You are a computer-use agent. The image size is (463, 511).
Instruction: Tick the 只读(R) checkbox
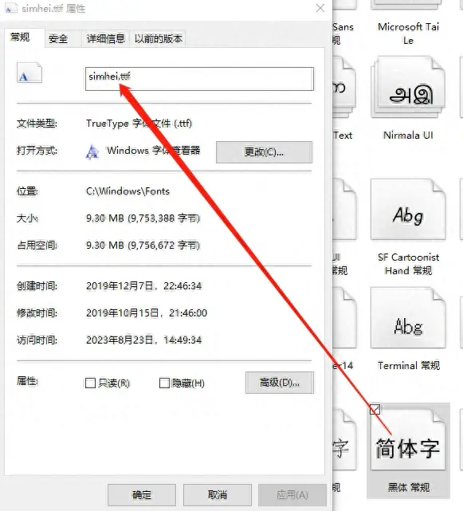90,383
